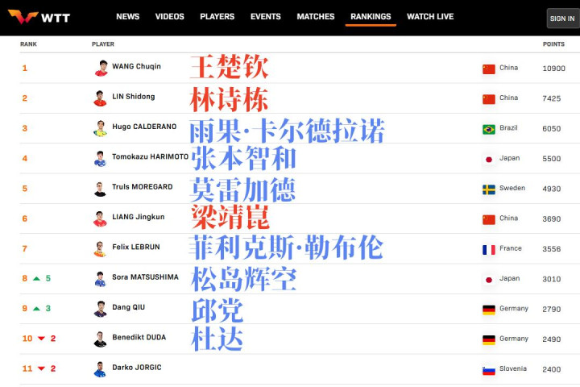
Task: Select points value 10900
Action: pos(553,69)
